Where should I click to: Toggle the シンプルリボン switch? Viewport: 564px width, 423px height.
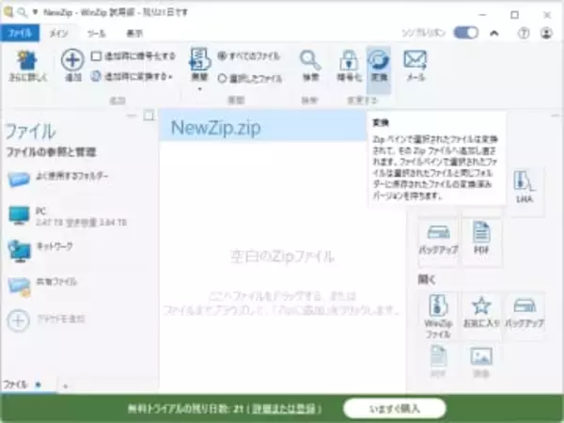465,33
